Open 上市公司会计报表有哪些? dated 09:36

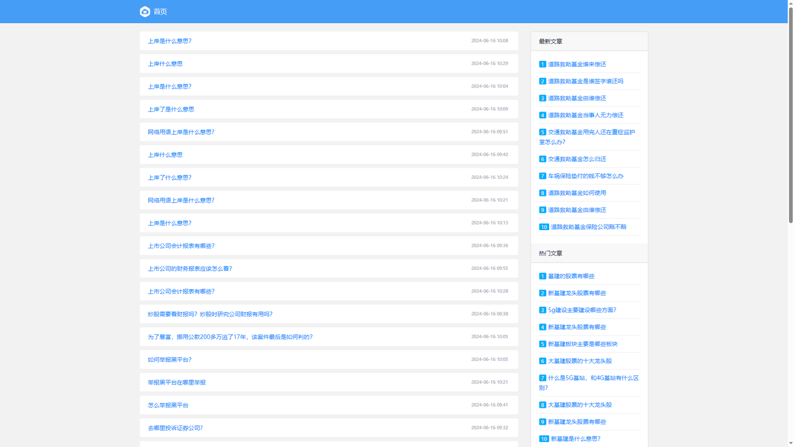[181, 246]
